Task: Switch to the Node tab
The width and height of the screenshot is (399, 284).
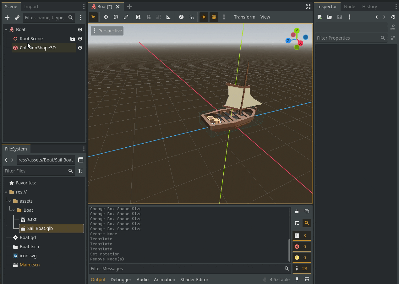Action: pyautogui.click(x=349, y=7)
